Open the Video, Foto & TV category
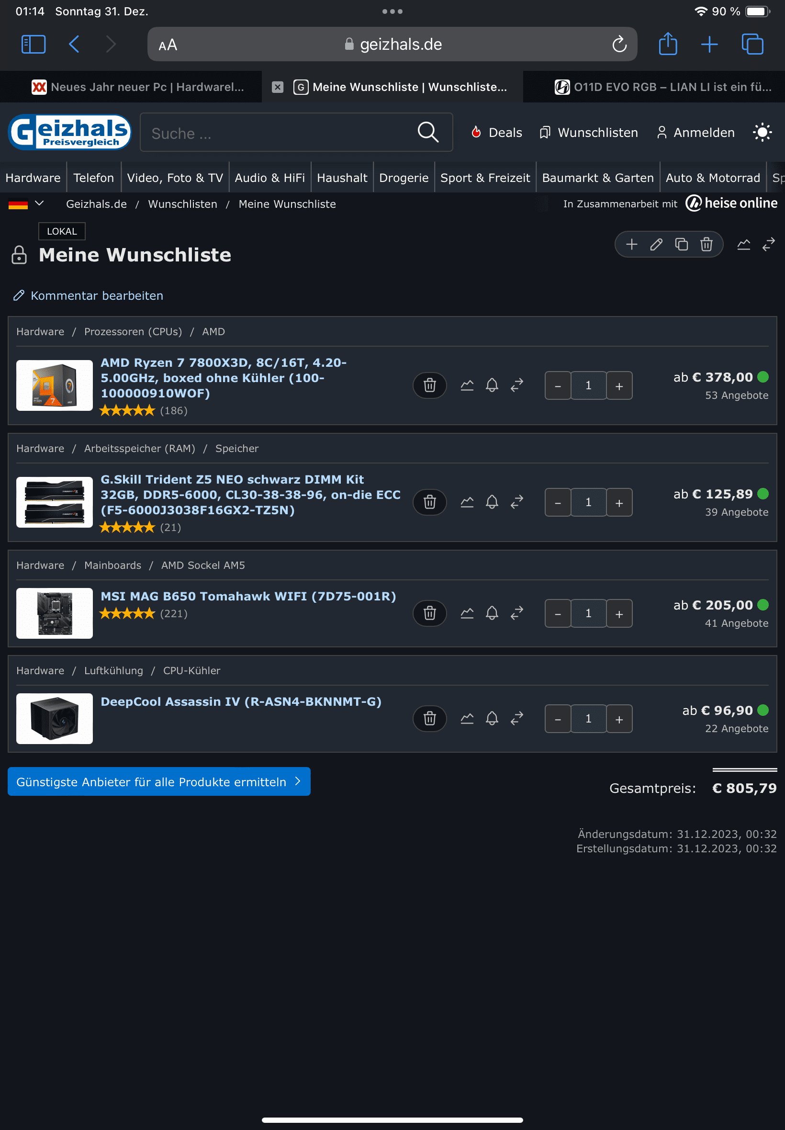 pyautogui.click(x=175, y=178)
